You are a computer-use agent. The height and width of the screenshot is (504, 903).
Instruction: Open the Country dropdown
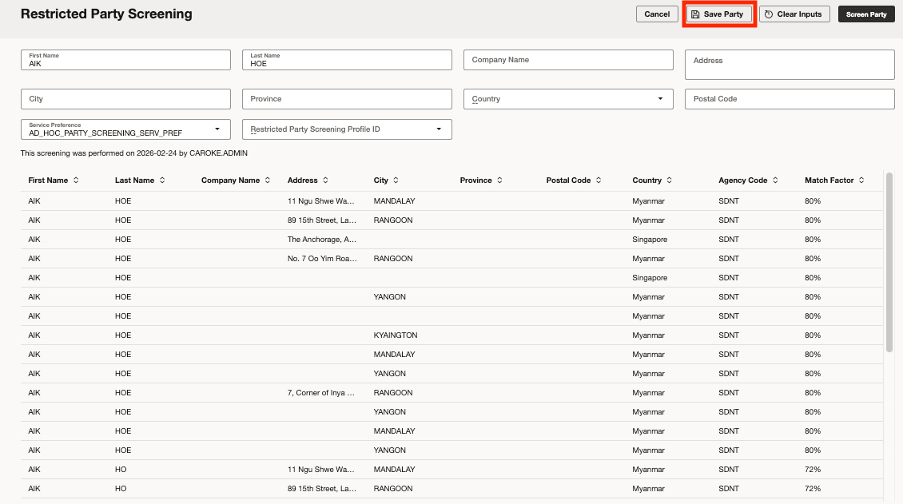click(x=660, y=99)
